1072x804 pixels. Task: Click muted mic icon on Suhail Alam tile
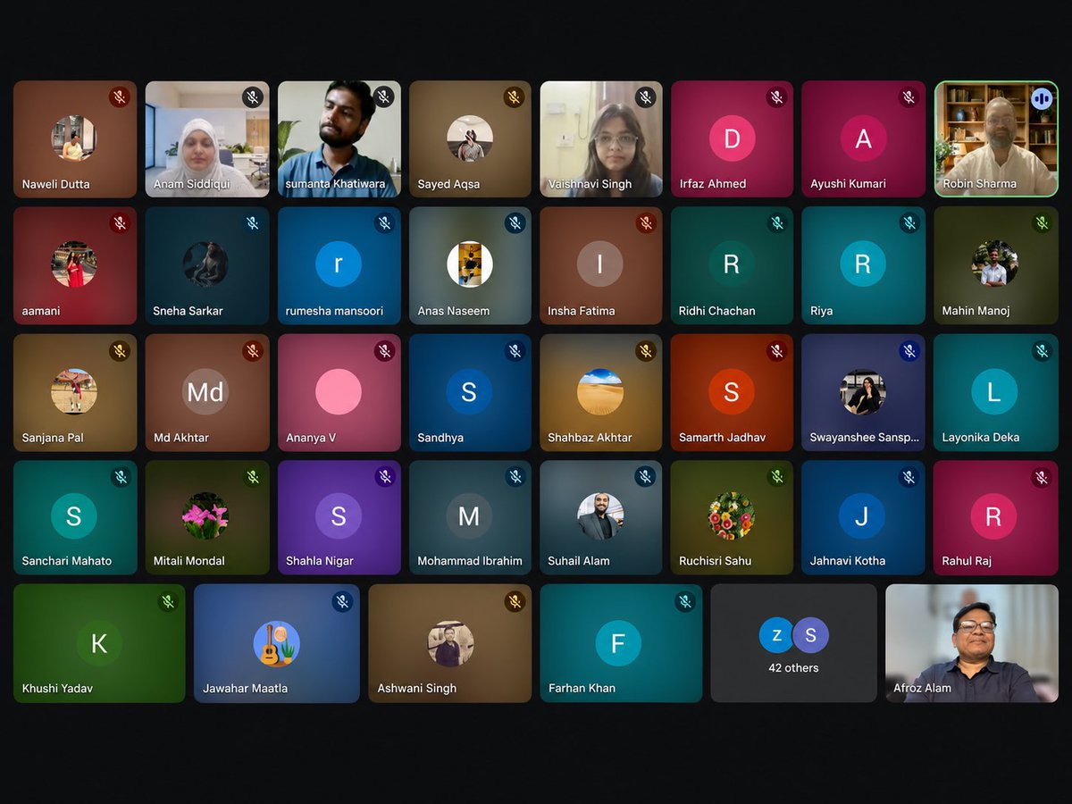[x=646, y=477]
